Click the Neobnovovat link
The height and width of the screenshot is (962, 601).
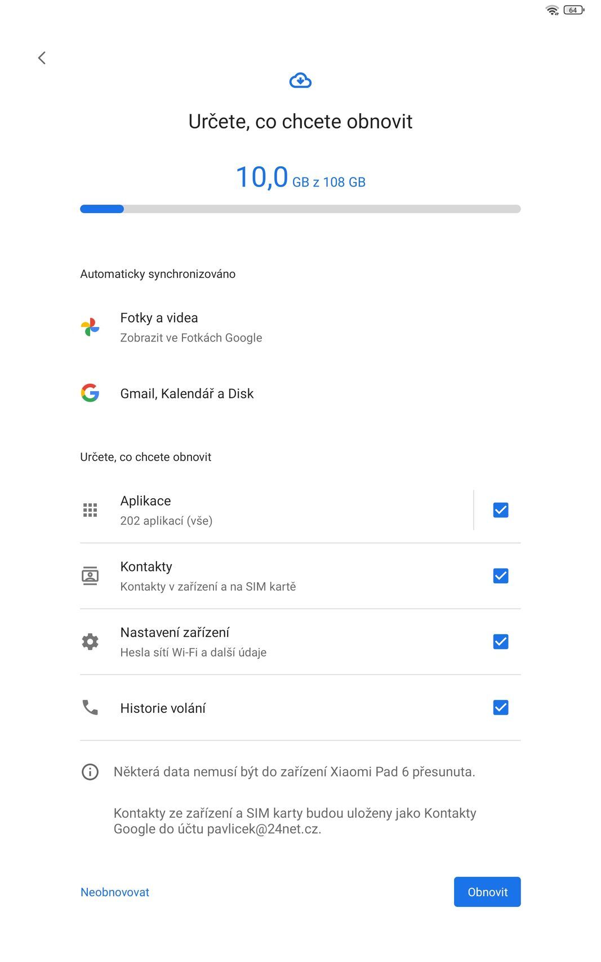pyautogui.click(x=115, y=892)
